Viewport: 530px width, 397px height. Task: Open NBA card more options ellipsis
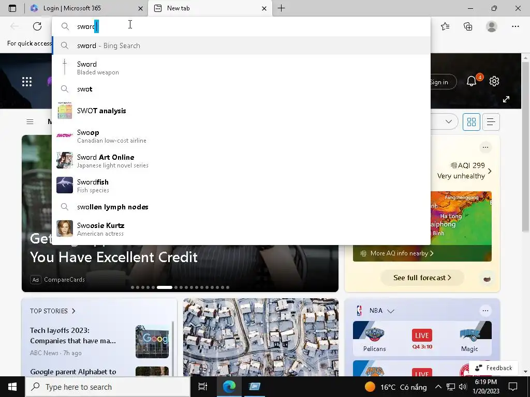(x=485, y=311)
